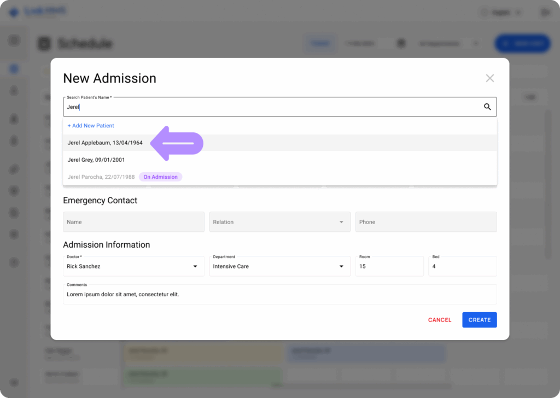Close the New Admission dialog
This screenshot has height=398, width=560.
(489, 78)
